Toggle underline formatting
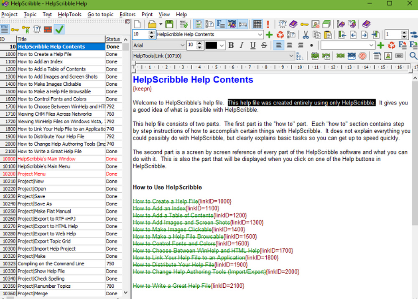 [253, 46]
